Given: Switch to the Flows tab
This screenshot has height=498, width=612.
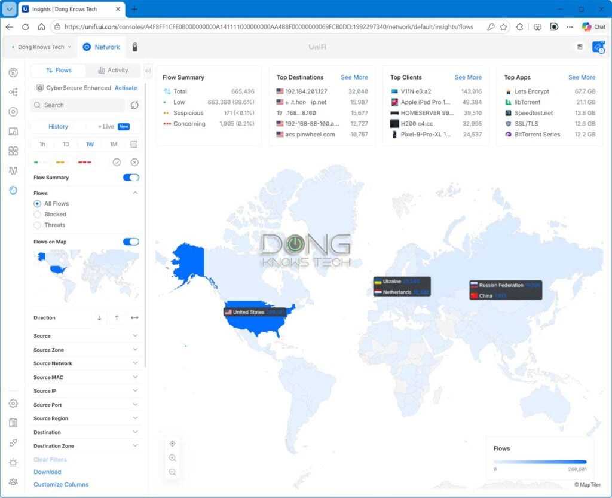Looking at the screenshot, I should pos(59,71).
